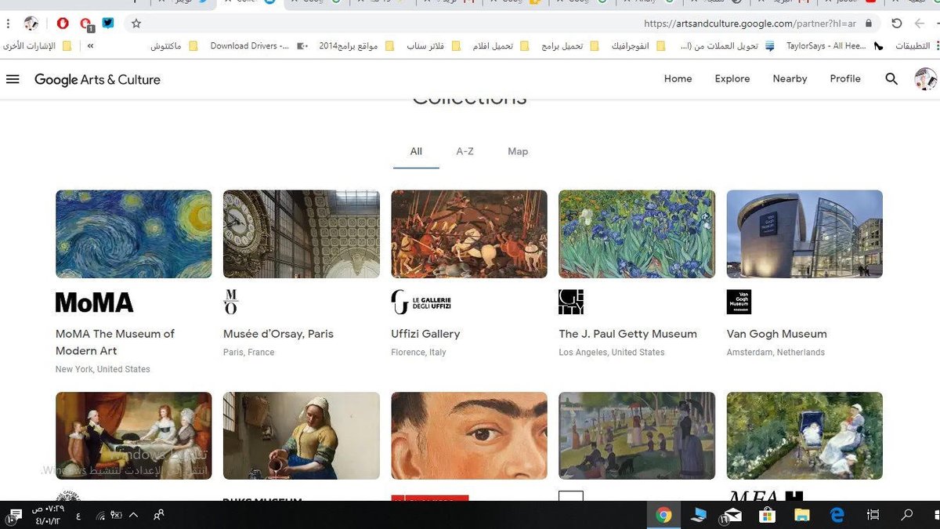
Task: Click the Van Gogh Museum black logo
Action: (739, 302)
